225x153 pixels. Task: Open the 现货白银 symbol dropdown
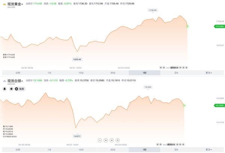[15, 81]
